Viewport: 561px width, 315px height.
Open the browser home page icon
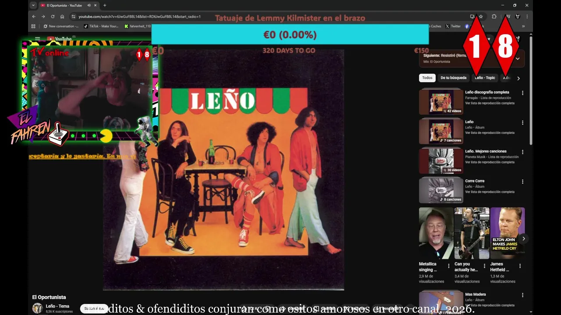tap(62, 17)
